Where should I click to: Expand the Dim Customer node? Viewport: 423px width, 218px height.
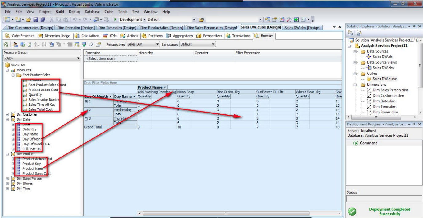(7, 114)
